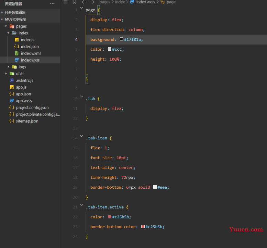Open sitemap.json from the explorer

[x=27, y=121]
